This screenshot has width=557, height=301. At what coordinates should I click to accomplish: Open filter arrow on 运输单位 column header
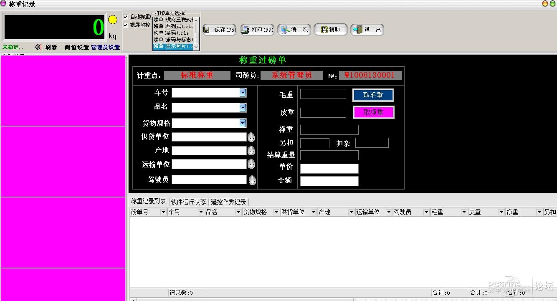point(389,212)
